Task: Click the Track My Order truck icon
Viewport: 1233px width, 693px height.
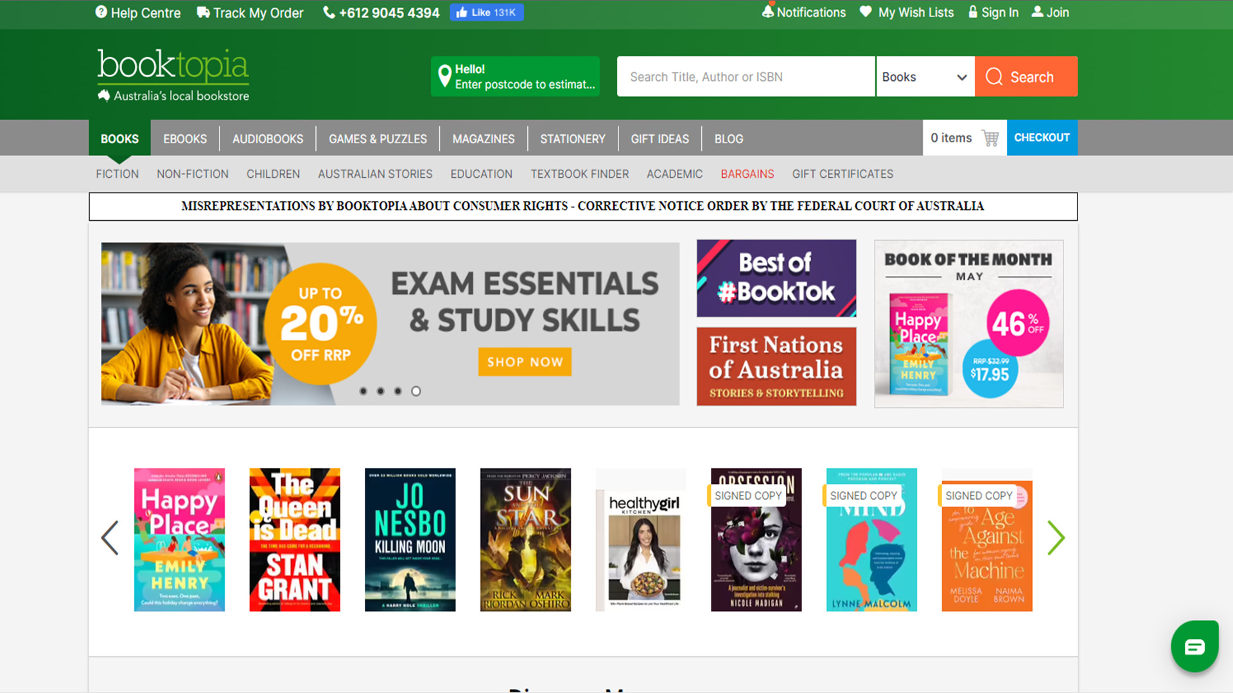Action: 203,12
